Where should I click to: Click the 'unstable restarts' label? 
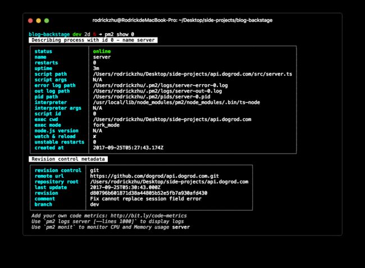pos(60,142)
